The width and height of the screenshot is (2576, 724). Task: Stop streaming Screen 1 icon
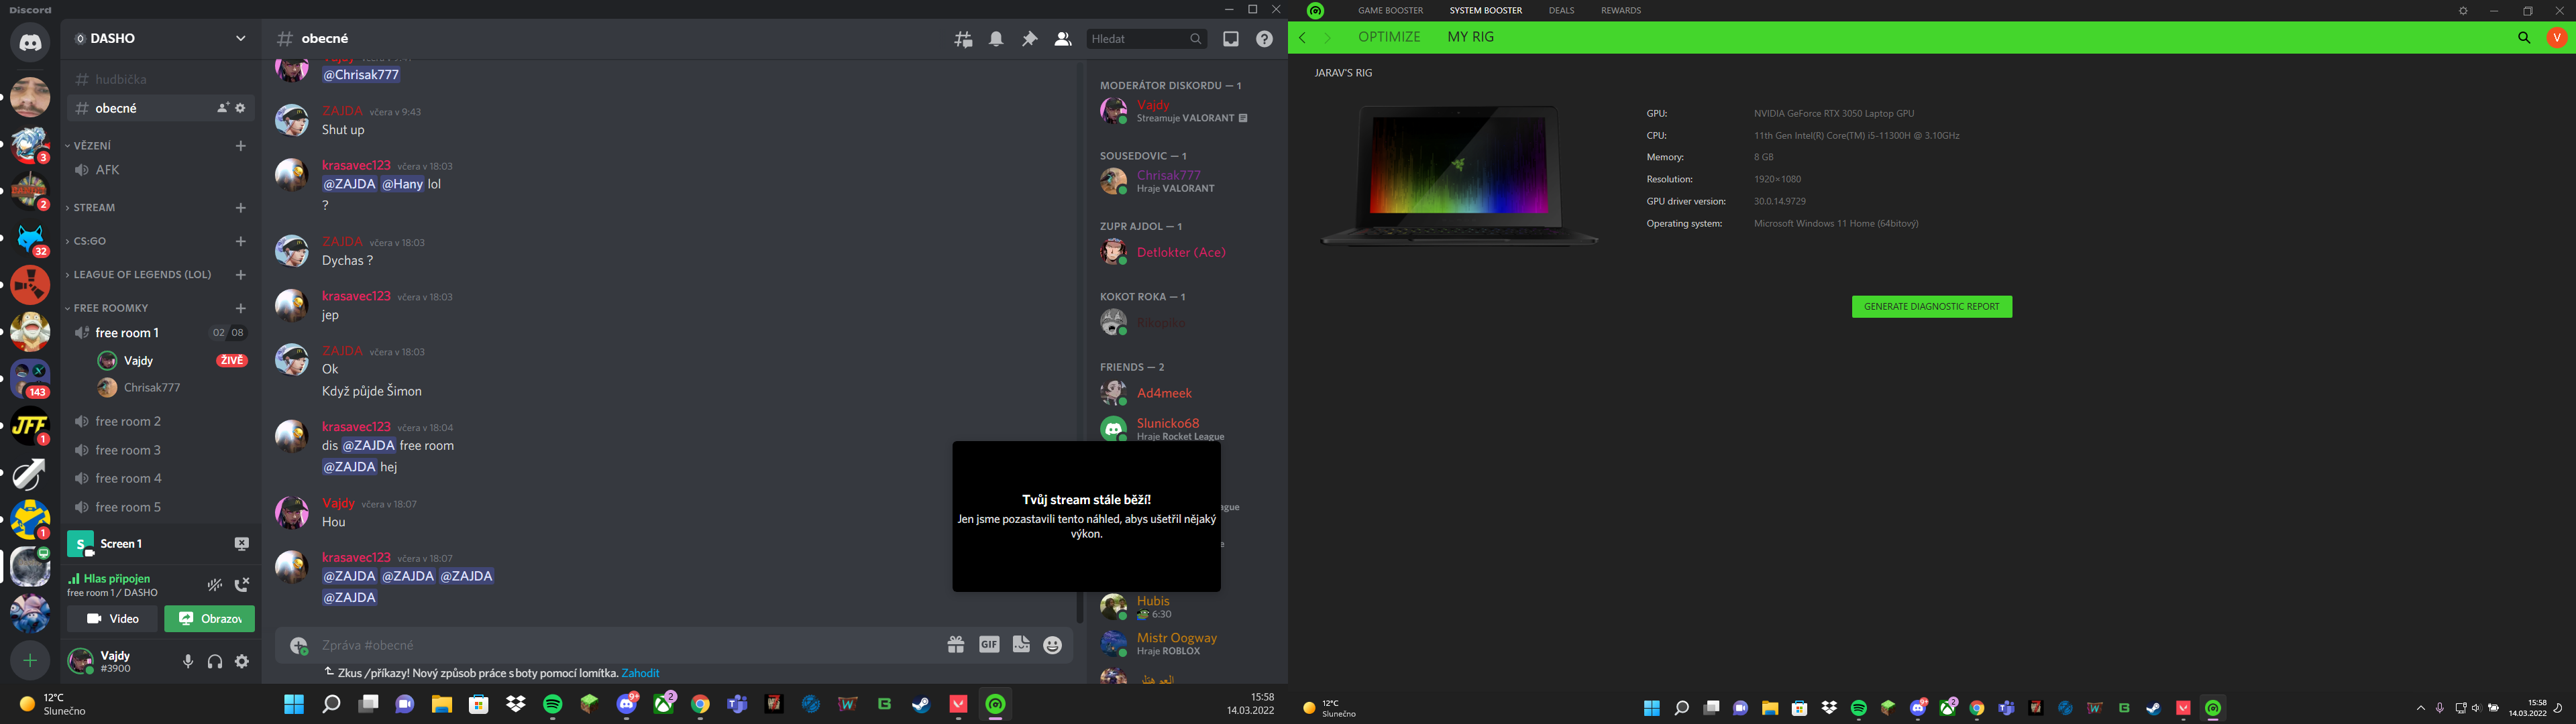pyautogui.click(x=241, y=544)
